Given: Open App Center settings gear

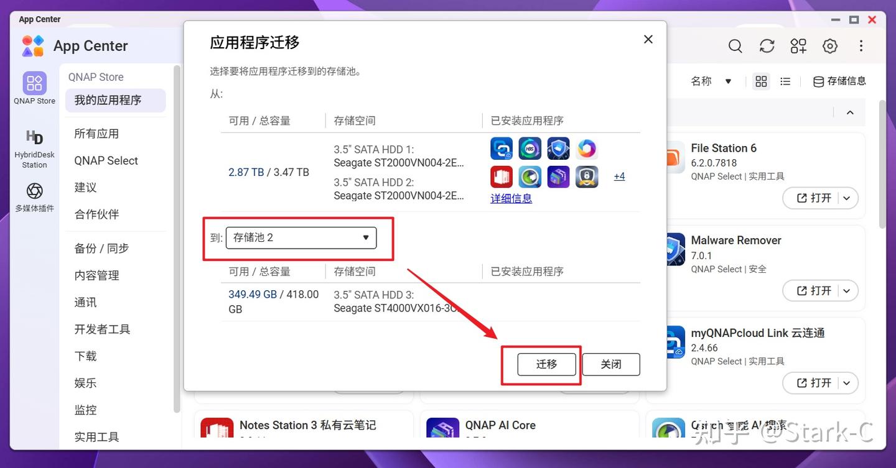Looking at the screenshot, I should [x=830, y=46].
